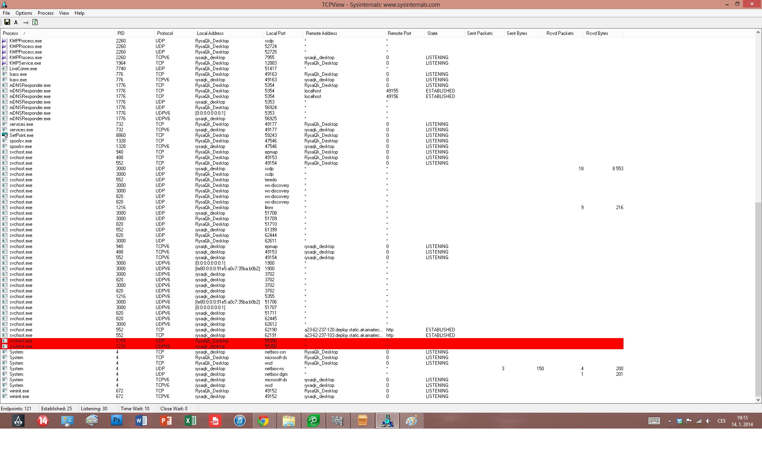Sort by Remote Address column header
This screenshot has height=473, width=762.
pyautogui.click(x=321, y=33)
